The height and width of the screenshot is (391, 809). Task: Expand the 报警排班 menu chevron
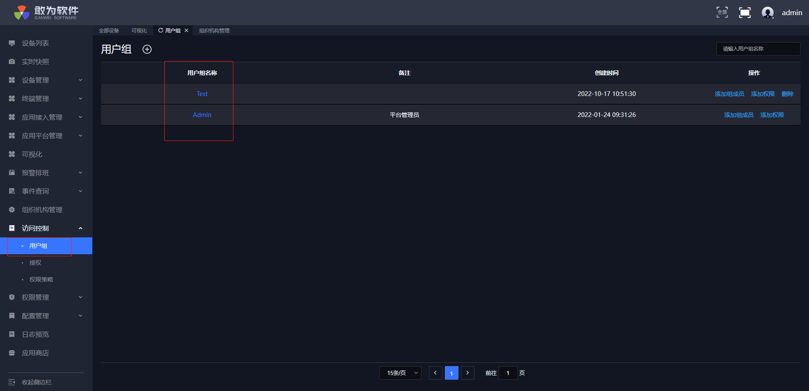80,173
